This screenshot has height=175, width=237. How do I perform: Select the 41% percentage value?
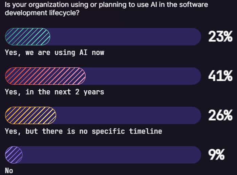220,76
